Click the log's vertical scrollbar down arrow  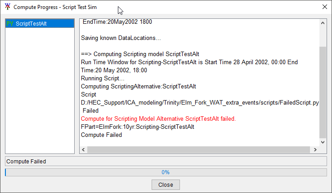pyautogui.click(x=323, y=142)
